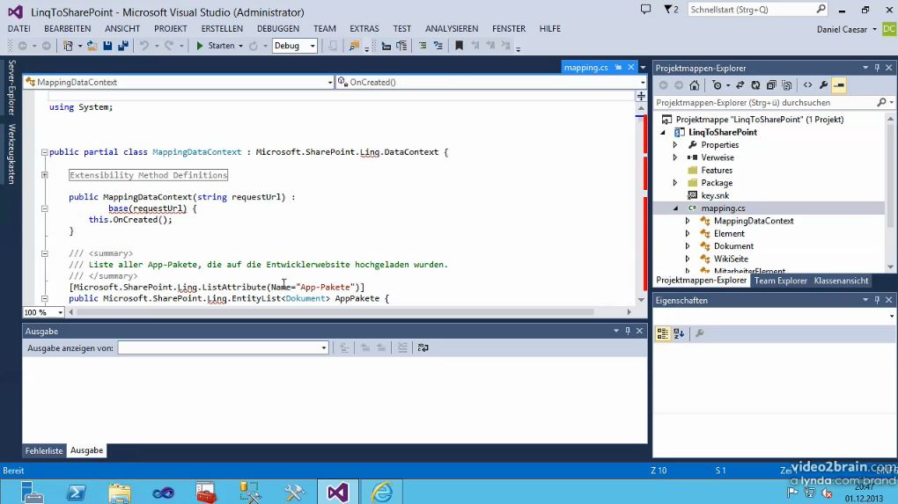Switch to the Klassenansicht tab
898x504 pixels.
841,281
